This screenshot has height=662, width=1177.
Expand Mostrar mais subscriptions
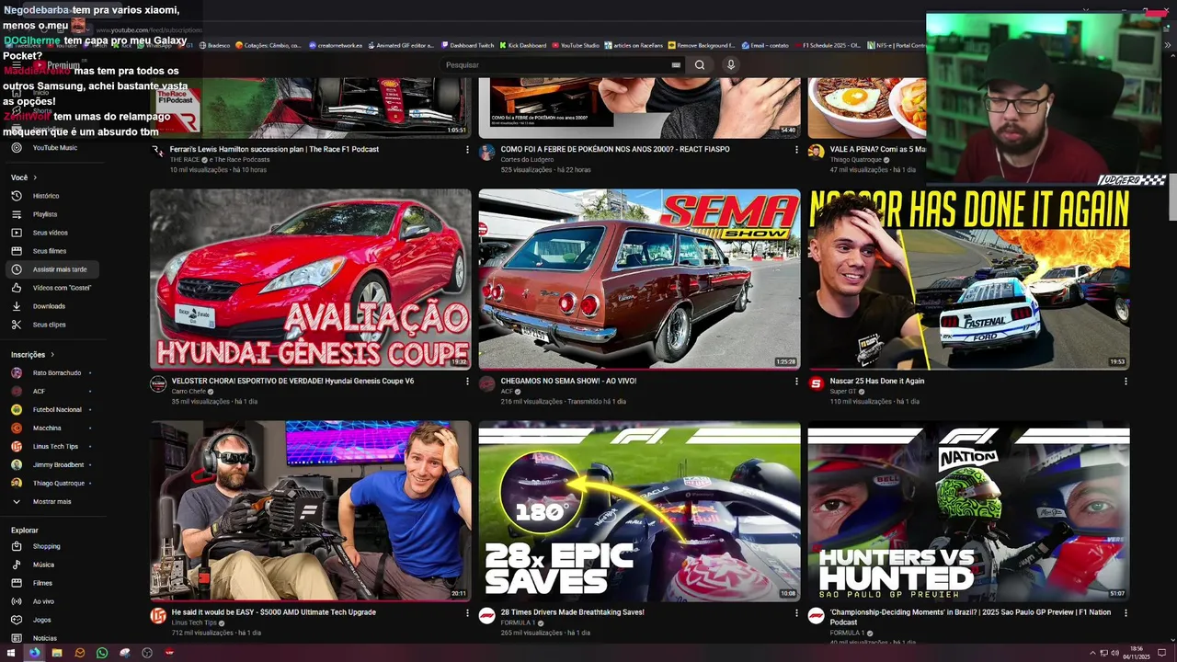(51, 502)
